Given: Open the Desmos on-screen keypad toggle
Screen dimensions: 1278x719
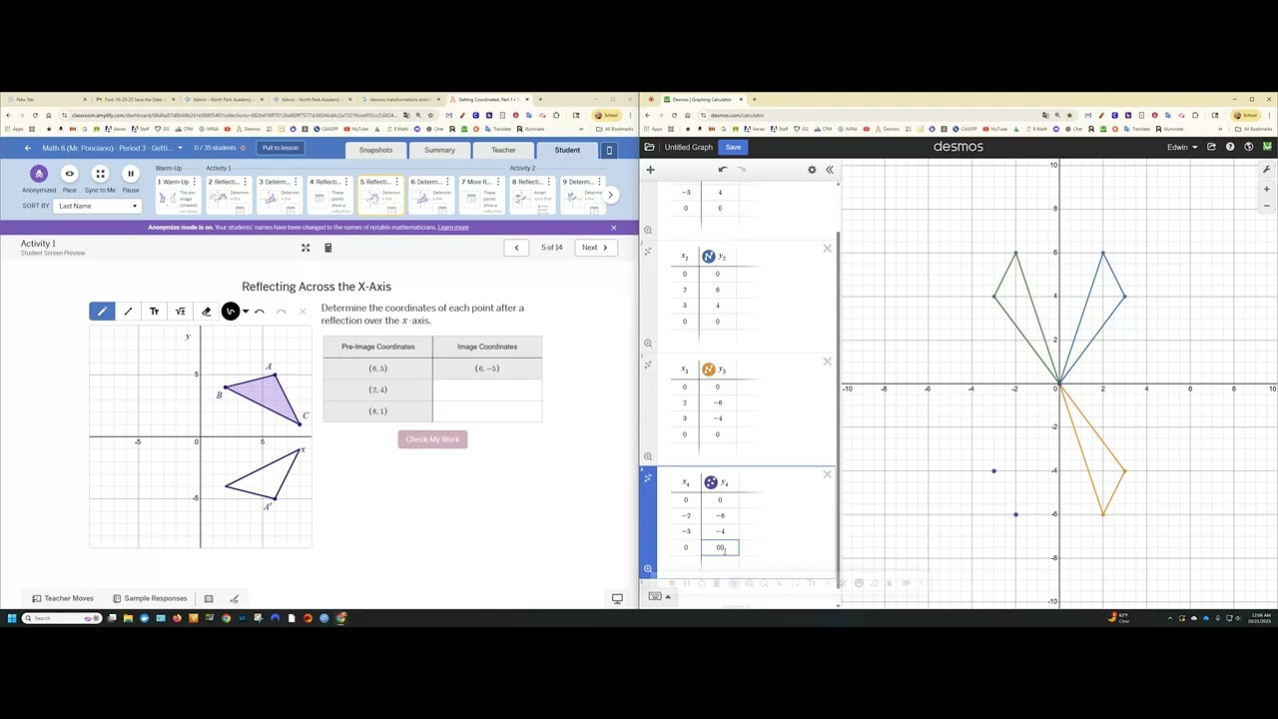Looking at the screenshot, I should 658,596.
